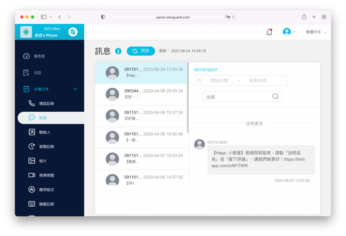Click the device switch icon in header
346x236 pixels.
coord(73,32)
